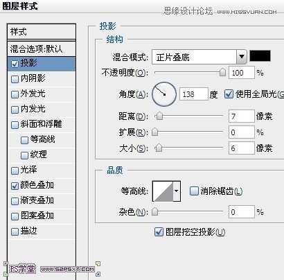Click the 距离 distance slider handle

[x=159, y=116]
